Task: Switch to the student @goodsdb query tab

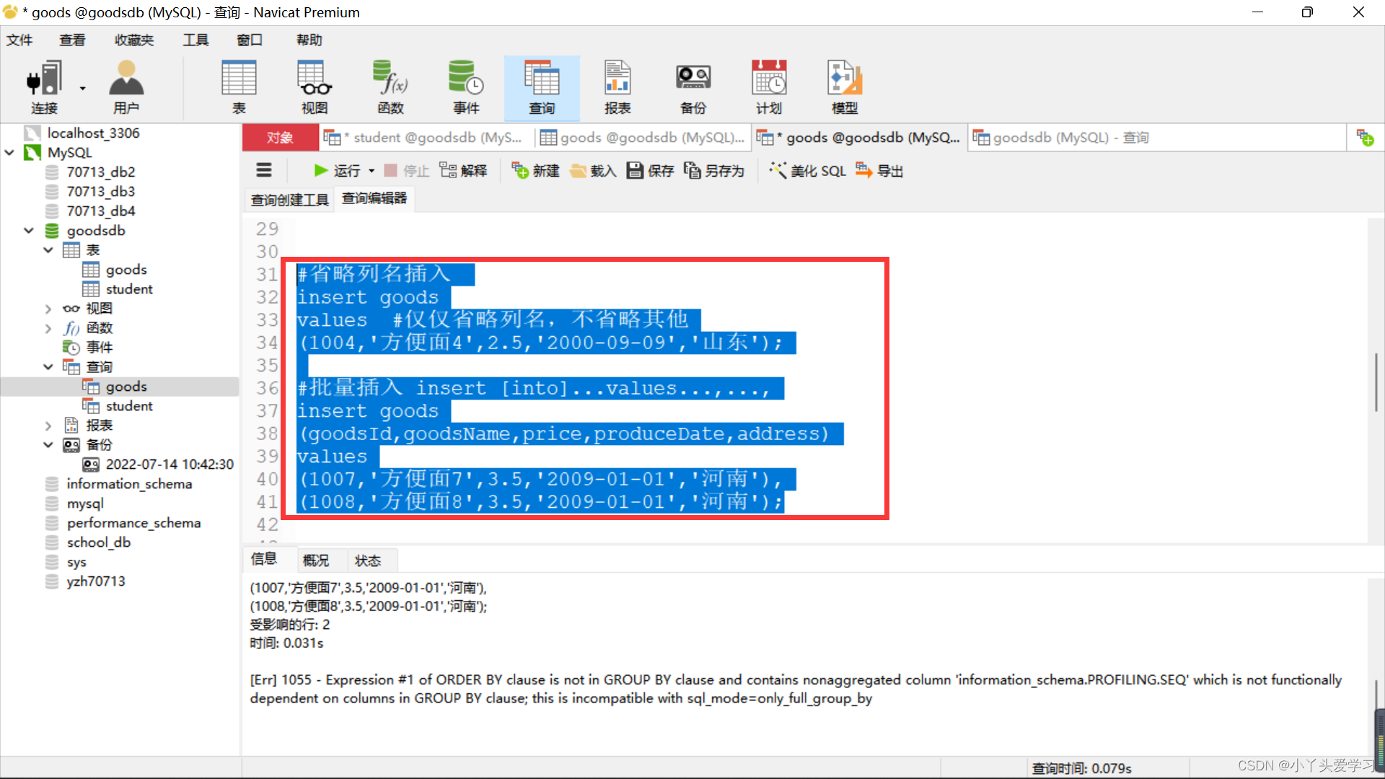Action: pyautogui.click(x=427, y=138)
